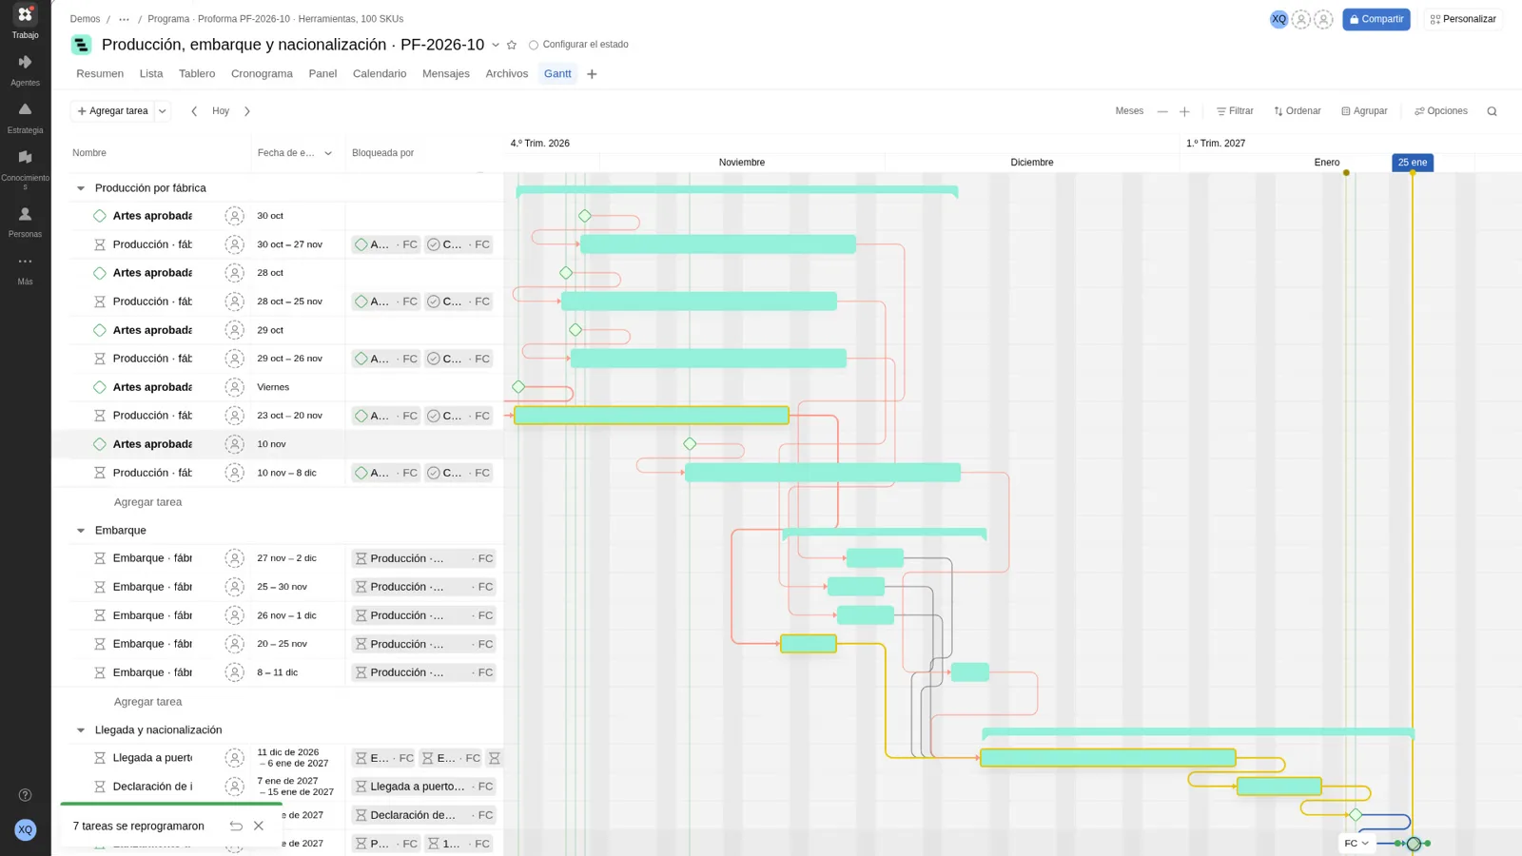Click the search magnifier in toolbar

pos(1492,111)
